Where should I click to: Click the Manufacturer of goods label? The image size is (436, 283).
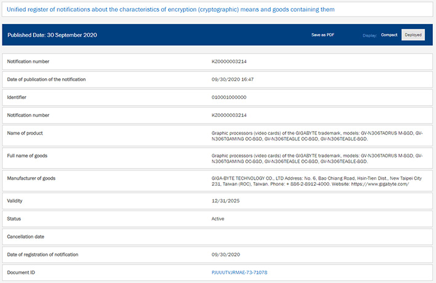pyautogui.click(x=31, y=178)
